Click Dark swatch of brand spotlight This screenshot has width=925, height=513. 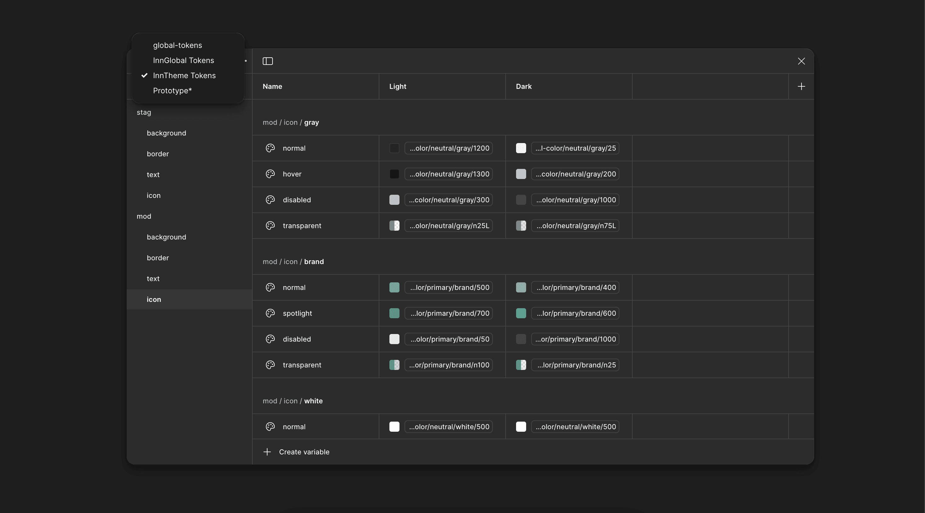pos(521,313)
